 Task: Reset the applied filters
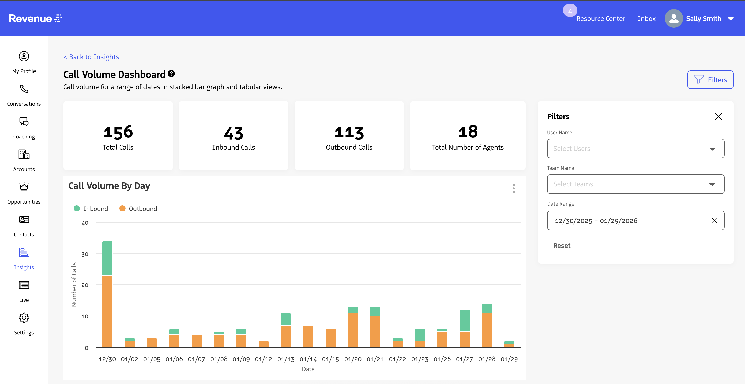click(562, 245)
